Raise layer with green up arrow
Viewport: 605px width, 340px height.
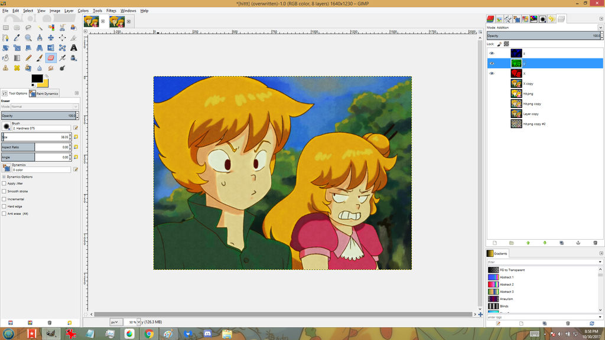click(x=528, y=243)
